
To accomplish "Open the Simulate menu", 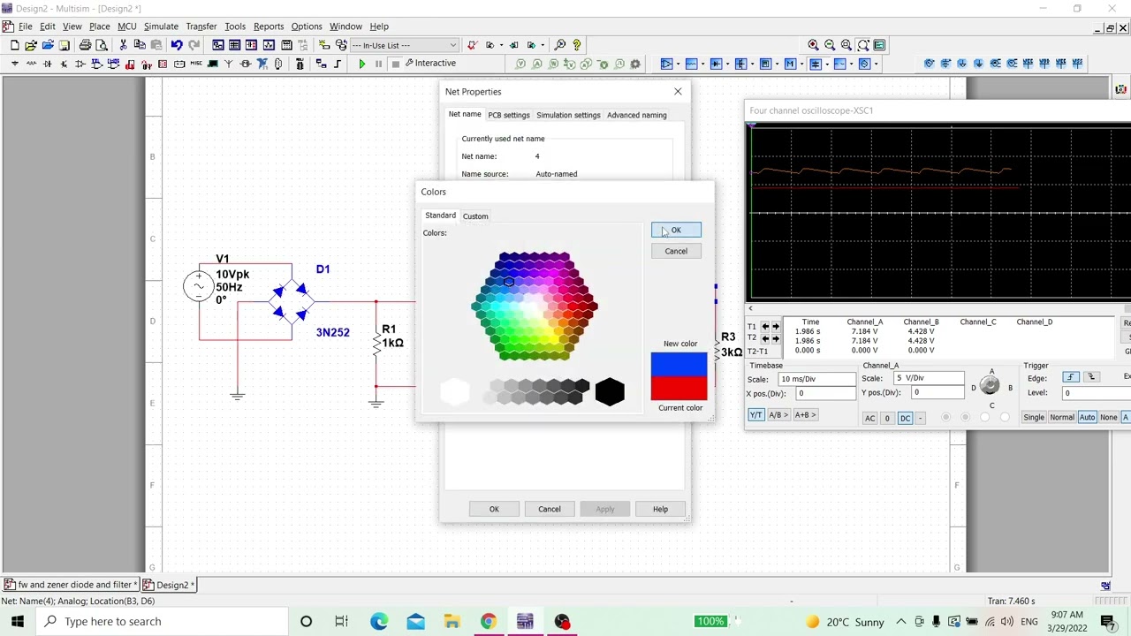I will pyautogui.click(x=161, y=26).
